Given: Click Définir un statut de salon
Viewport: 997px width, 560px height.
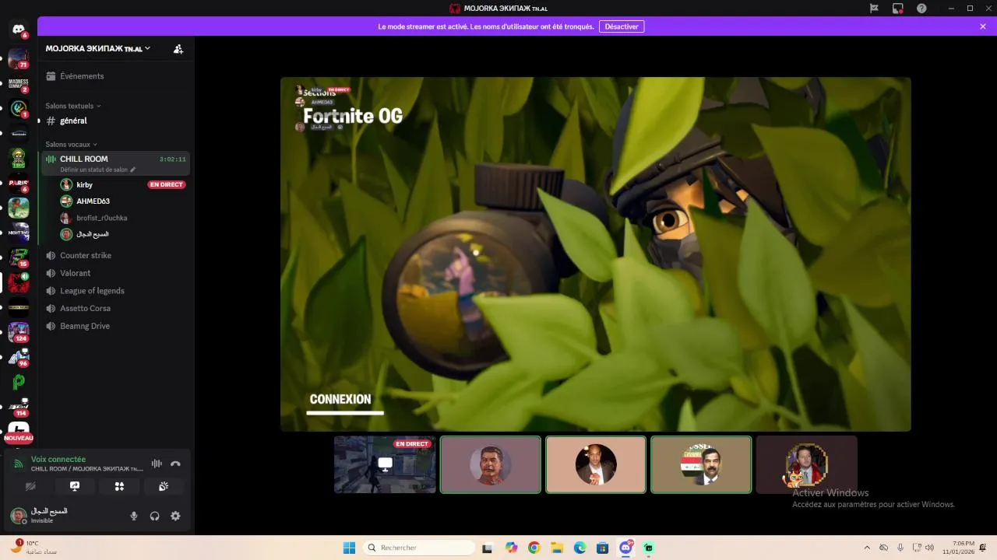Looking at the screenshot, I should click(x=93, y=170).
